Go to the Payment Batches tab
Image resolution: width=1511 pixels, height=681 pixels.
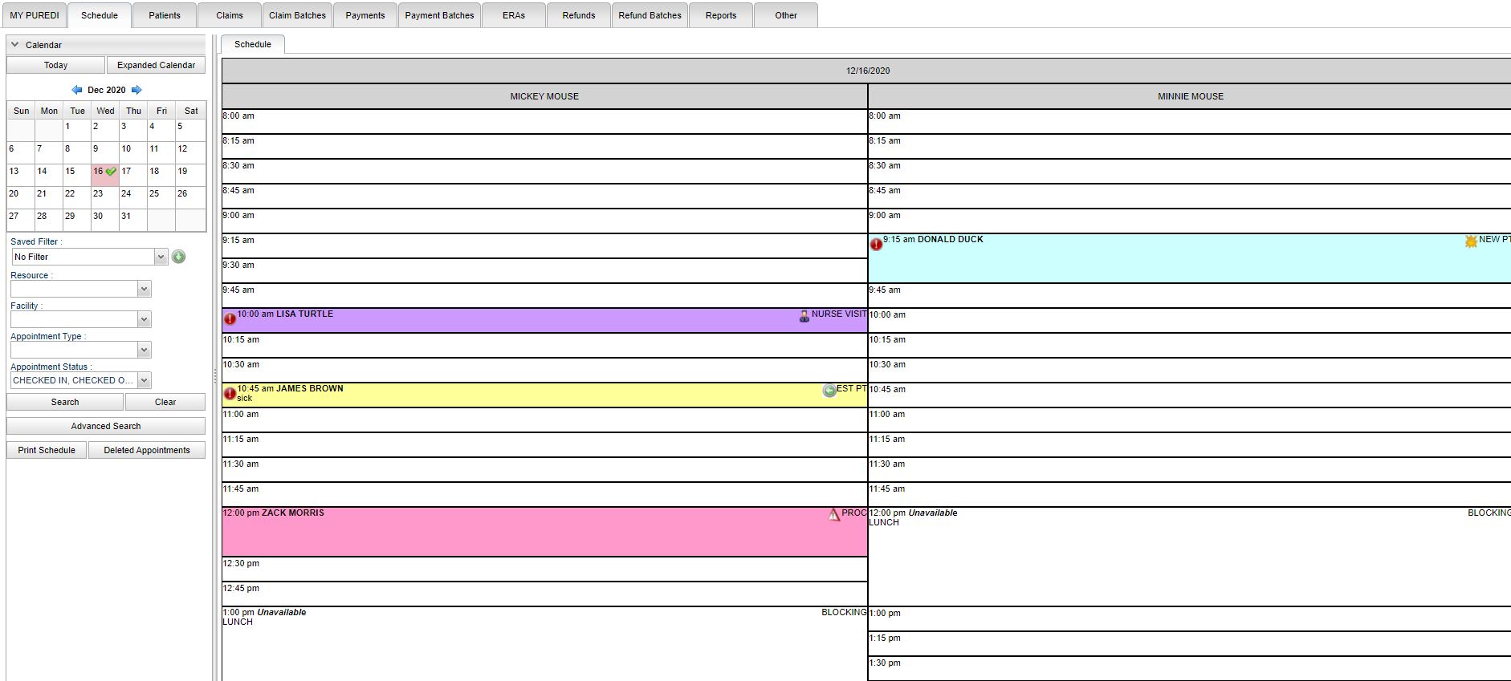point(439,15)
